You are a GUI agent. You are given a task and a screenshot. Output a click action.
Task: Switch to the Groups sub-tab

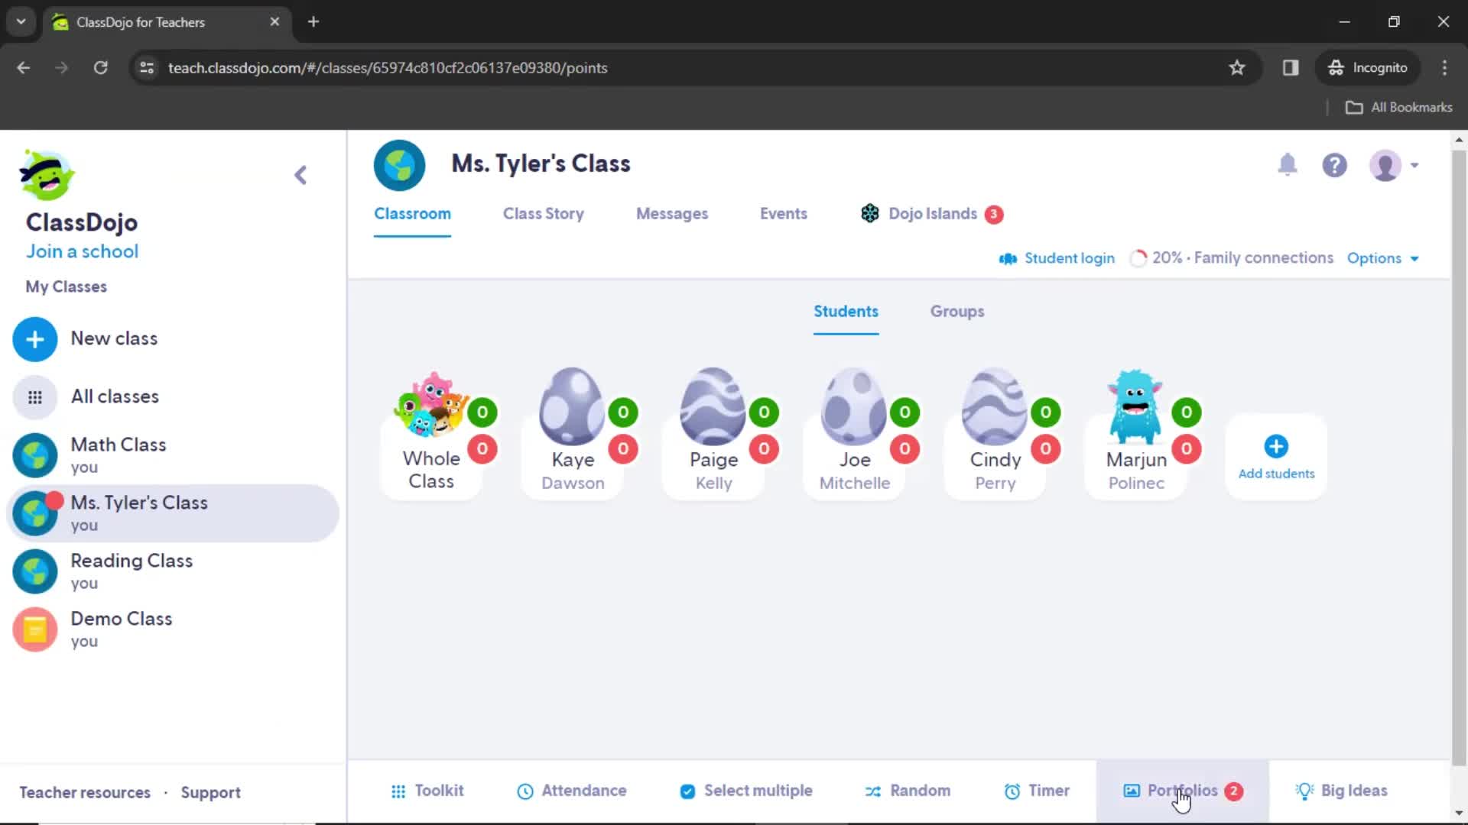[957, 312]
